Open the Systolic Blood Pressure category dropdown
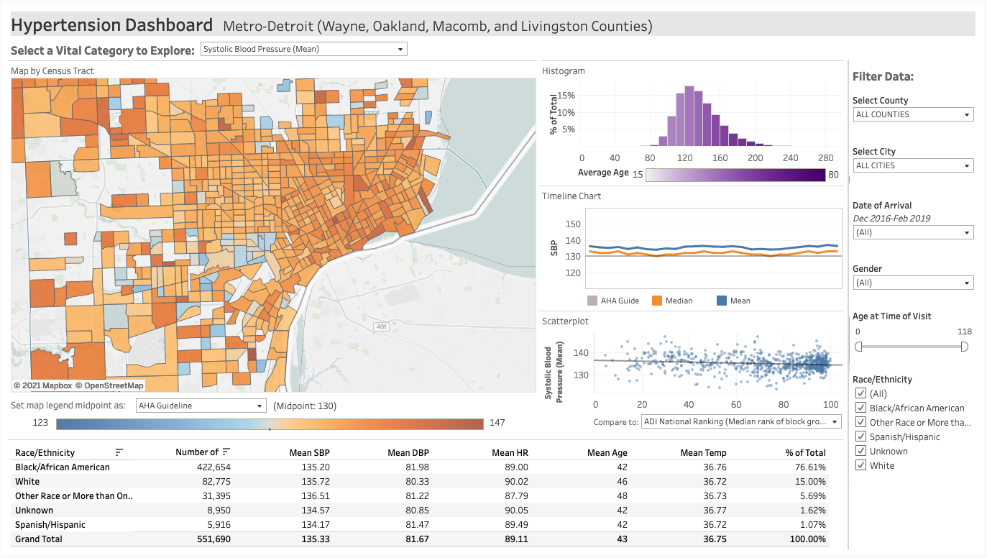Screen dimensions: 987x558 point(303,49)
